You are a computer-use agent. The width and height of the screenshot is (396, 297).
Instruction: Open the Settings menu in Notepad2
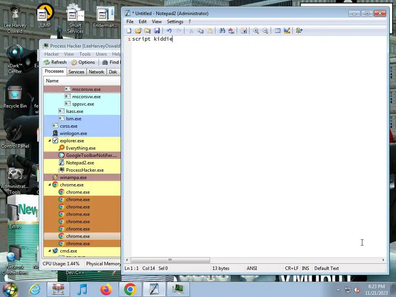(x=175, y=22)
